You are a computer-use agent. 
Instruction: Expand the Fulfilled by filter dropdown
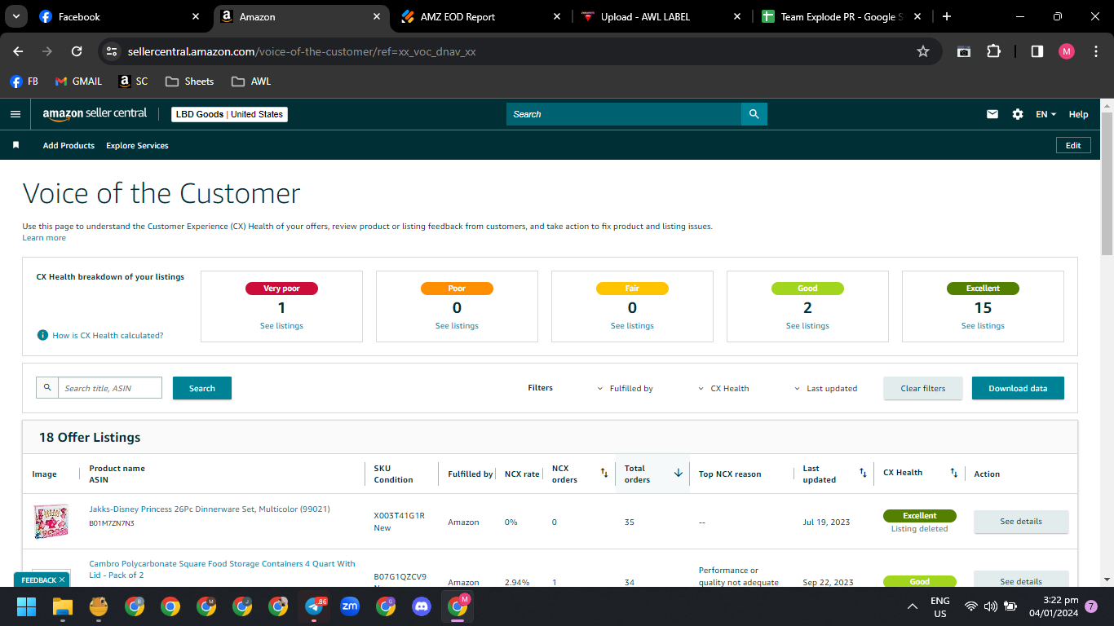point(626,389)
